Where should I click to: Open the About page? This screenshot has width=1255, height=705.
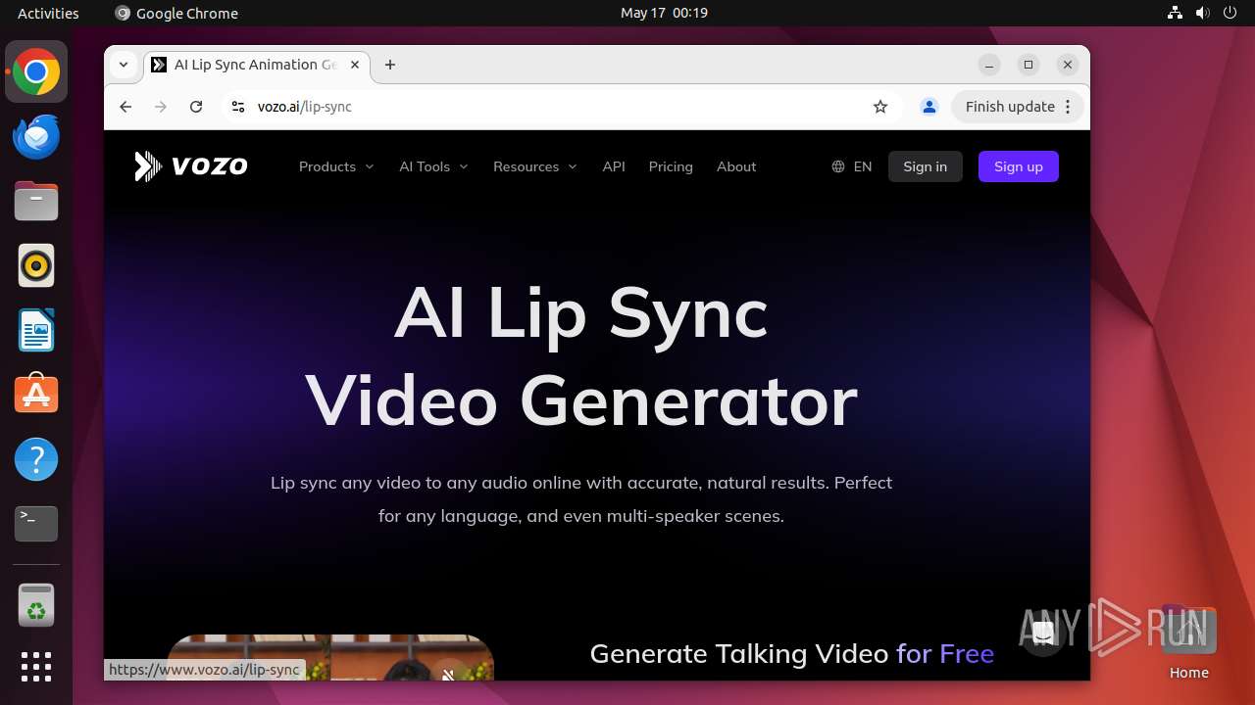point(736,166)
